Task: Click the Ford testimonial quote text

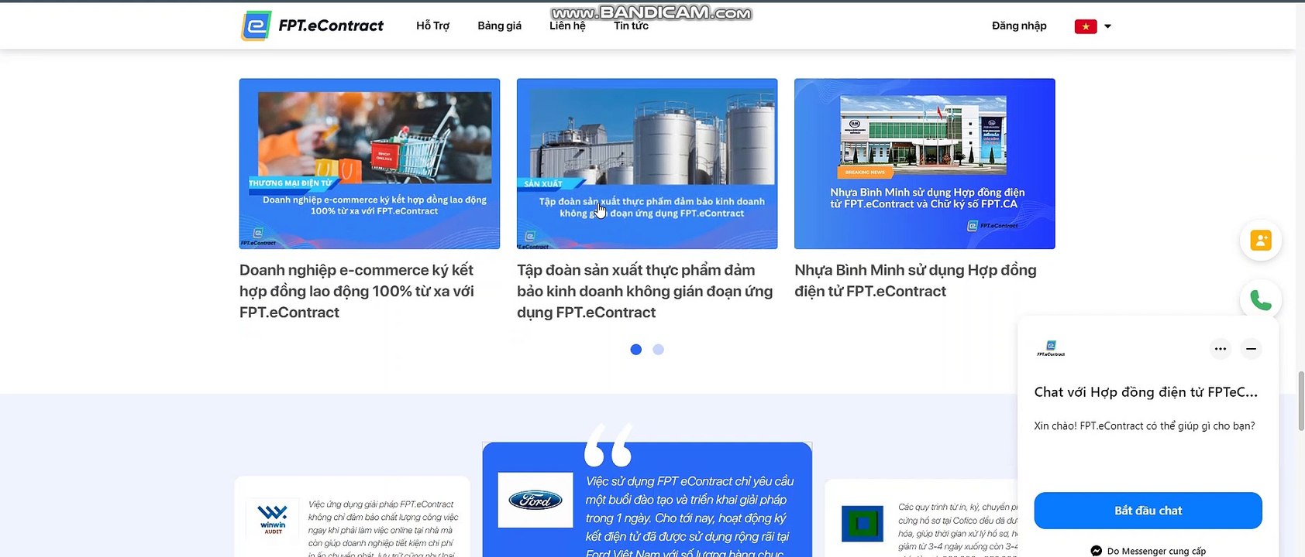Action: click(690, 517)
